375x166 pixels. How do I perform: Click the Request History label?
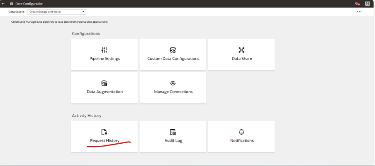point(105,140)
